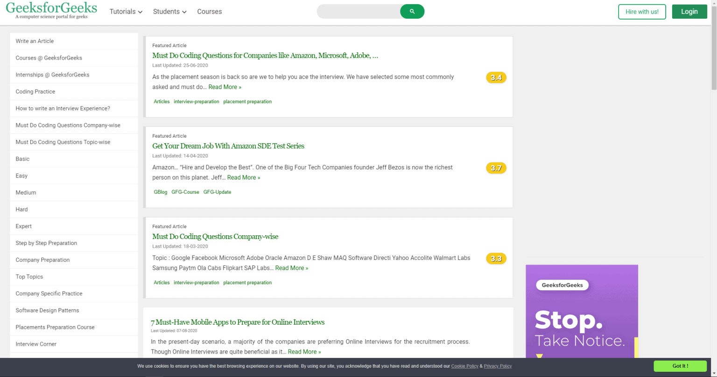Image resolution: width=717 pixels, height=377 pixels.
Task: Click inside the search input field
Action: pyautogui.click(x=359, y=11)
